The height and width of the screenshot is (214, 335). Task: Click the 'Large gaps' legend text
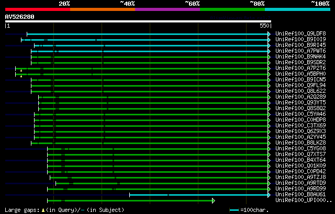(22, 210)
